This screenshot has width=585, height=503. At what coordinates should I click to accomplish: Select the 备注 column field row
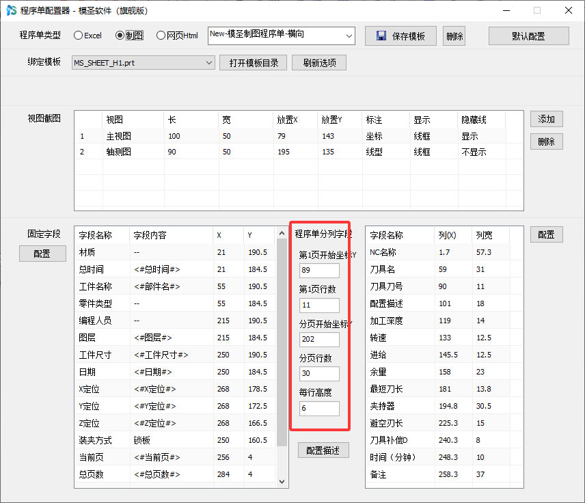click(x=444, y=475)
